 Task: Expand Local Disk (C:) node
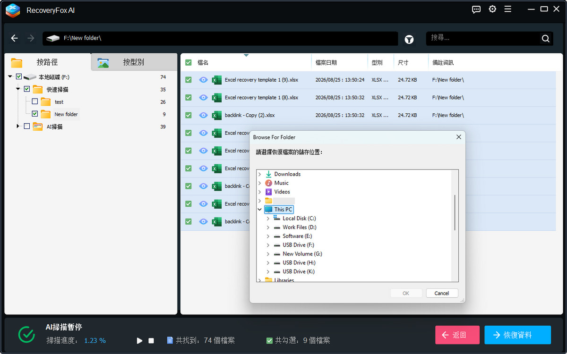point(268,219)
